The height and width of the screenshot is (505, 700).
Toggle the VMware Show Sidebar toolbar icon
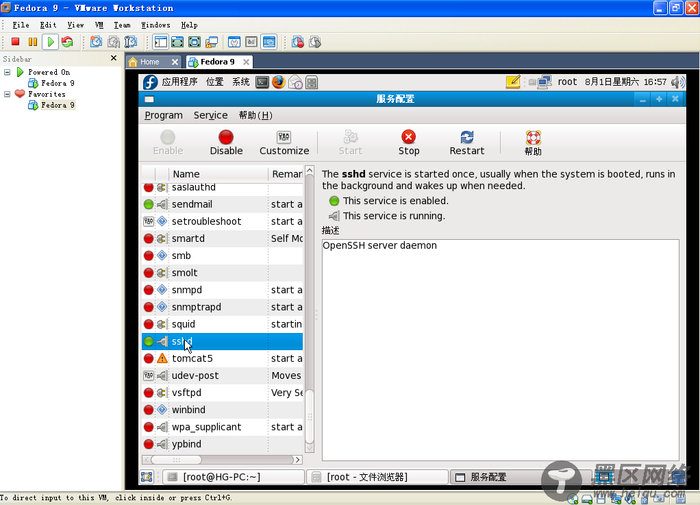(x=160, y=42)
